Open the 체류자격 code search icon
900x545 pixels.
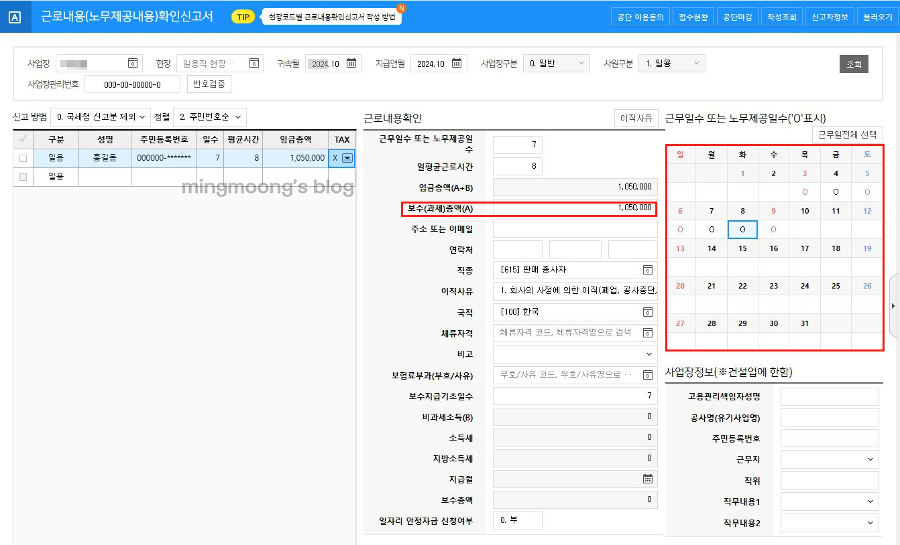click(x=647, y=333)
